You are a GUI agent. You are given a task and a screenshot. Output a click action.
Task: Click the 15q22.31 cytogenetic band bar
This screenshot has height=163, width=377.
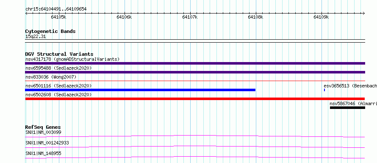[195, 41]
